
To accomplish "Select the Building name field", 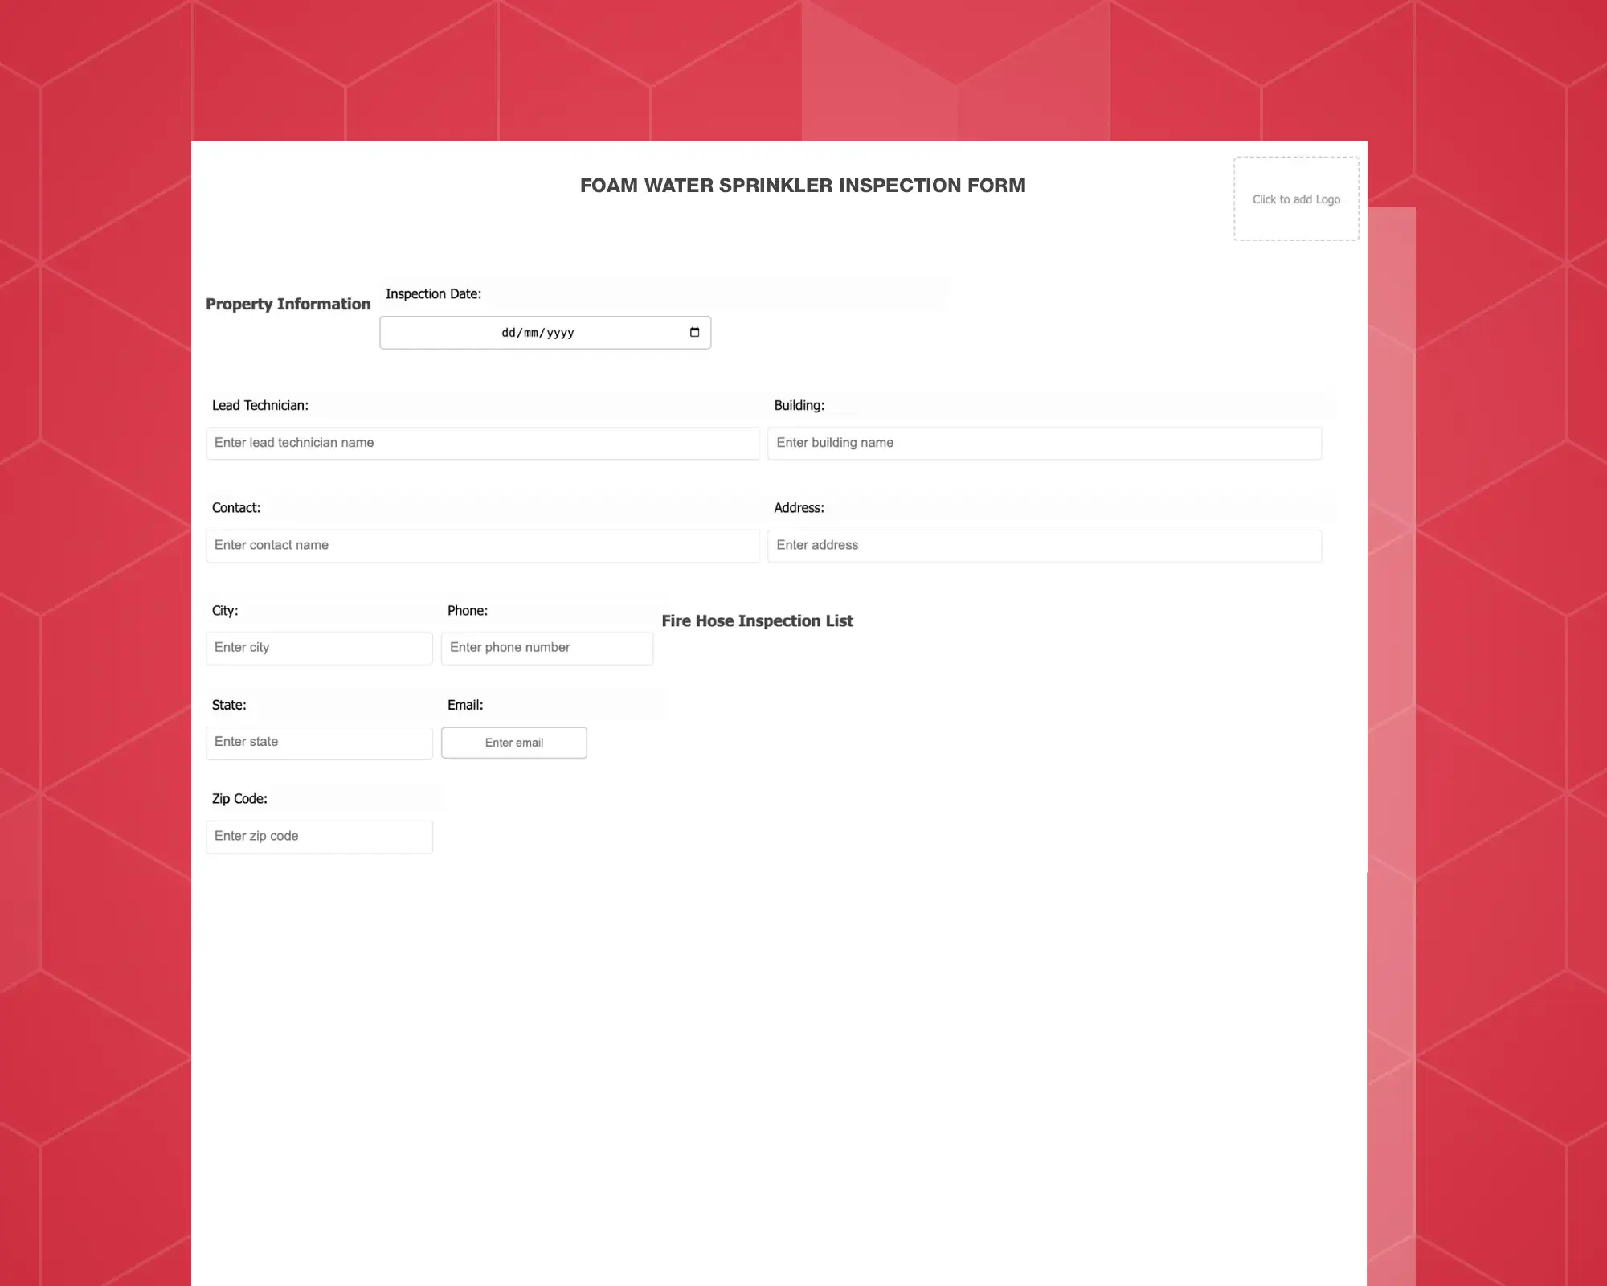I will 1045,442.
